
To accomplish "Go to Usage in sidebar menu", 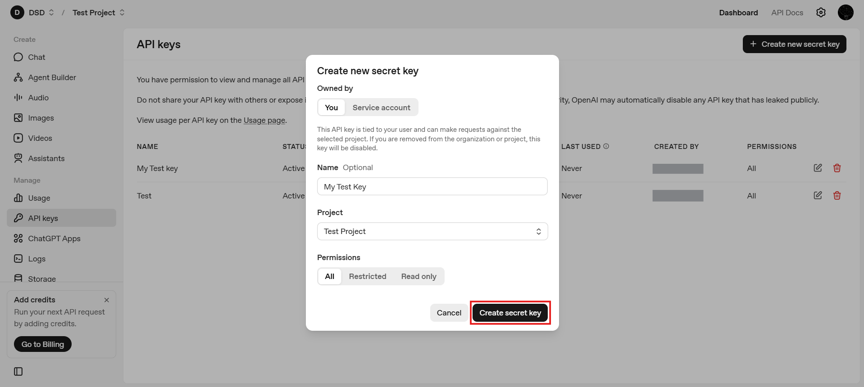I will click(x=39, y=198).
